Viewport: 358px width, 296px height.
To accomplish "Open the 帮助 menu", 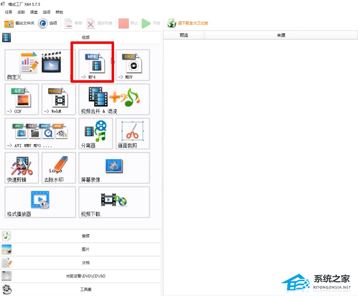I will click(59, 12).
